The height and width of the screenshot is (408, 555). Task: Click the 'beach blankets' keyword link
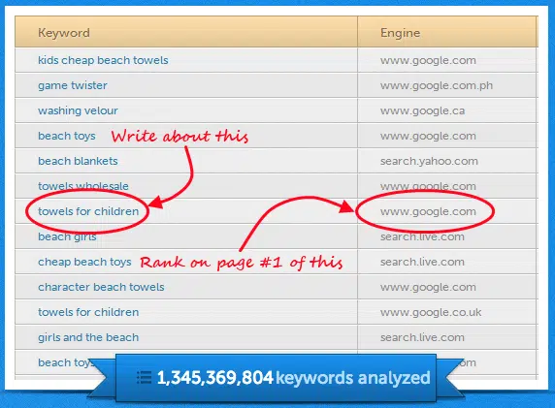coord(78,161)
